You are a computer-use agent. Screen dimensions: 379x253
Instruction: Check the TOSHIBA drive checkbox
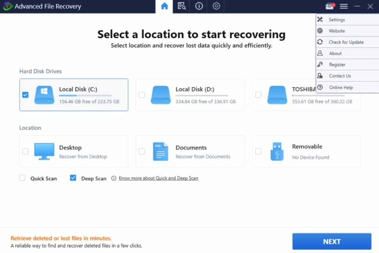click(258, 95)
